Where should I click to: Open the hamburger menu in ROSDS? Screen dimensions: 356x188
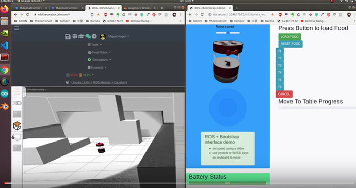click(x=17, y=28)
